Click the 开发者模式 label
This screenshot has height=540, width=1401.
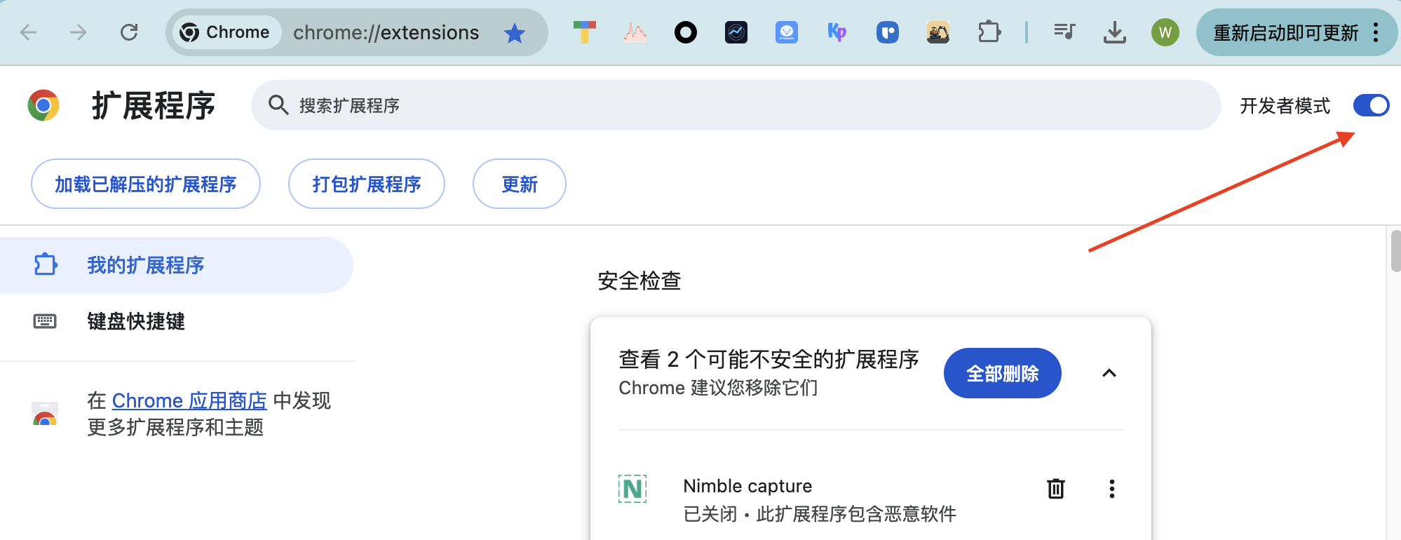point(1285,106)
